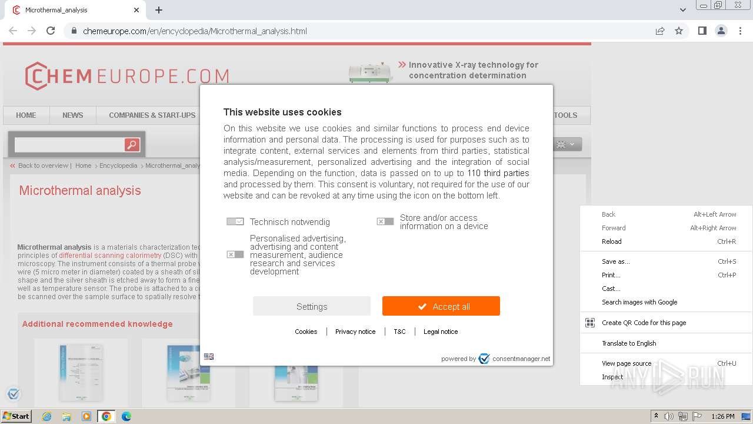Click the Accept all button

[441, 306]
